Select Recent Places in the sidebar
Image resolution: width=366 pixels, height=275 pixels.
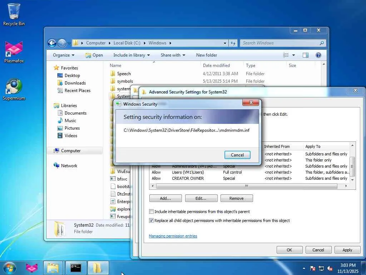point(77,91)
